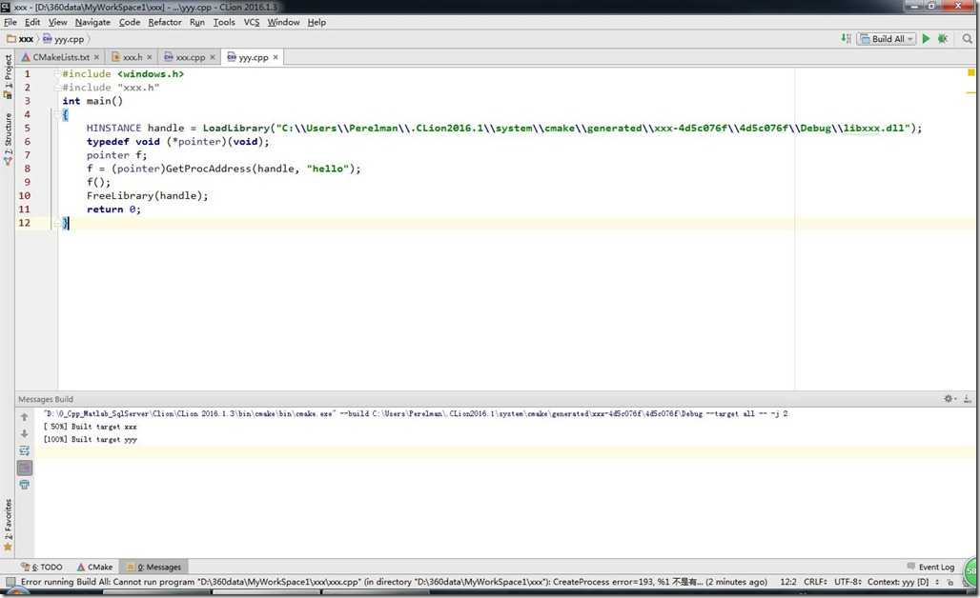Select the yyy.cpp editor tab
Screen dimensions: 980x598
[253, 57]
